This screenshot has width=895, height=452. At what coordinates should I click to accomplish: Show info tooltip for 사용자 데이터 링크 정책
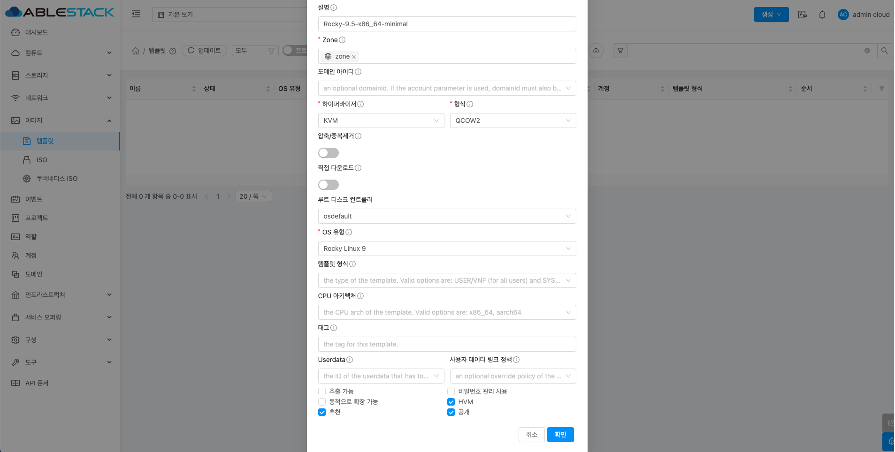[x=516, y=360]
